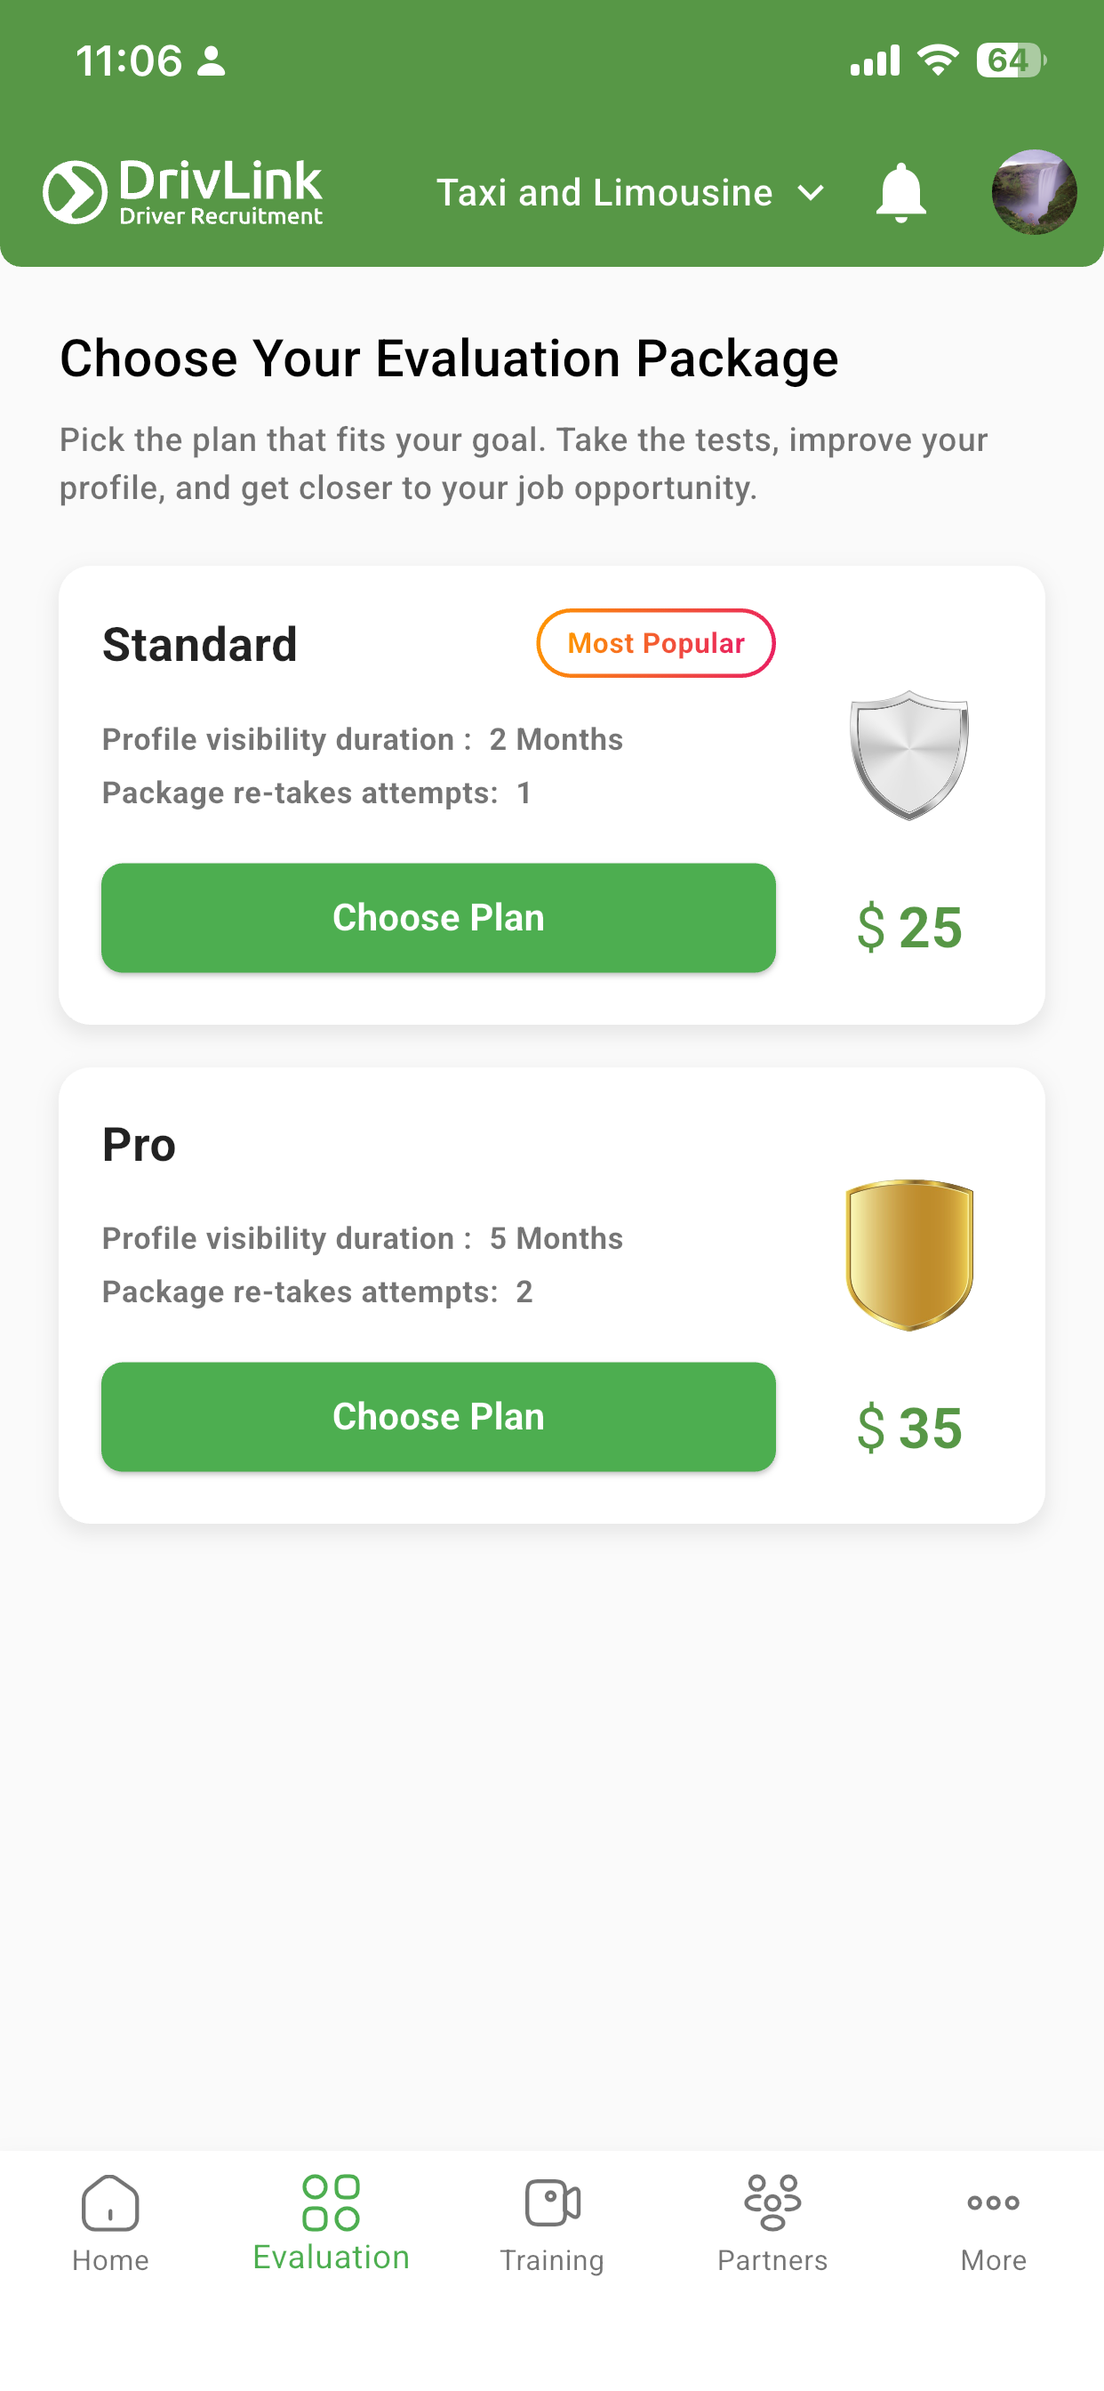
Task: Go to the Home tab
Action: [x=110, y=2223]
